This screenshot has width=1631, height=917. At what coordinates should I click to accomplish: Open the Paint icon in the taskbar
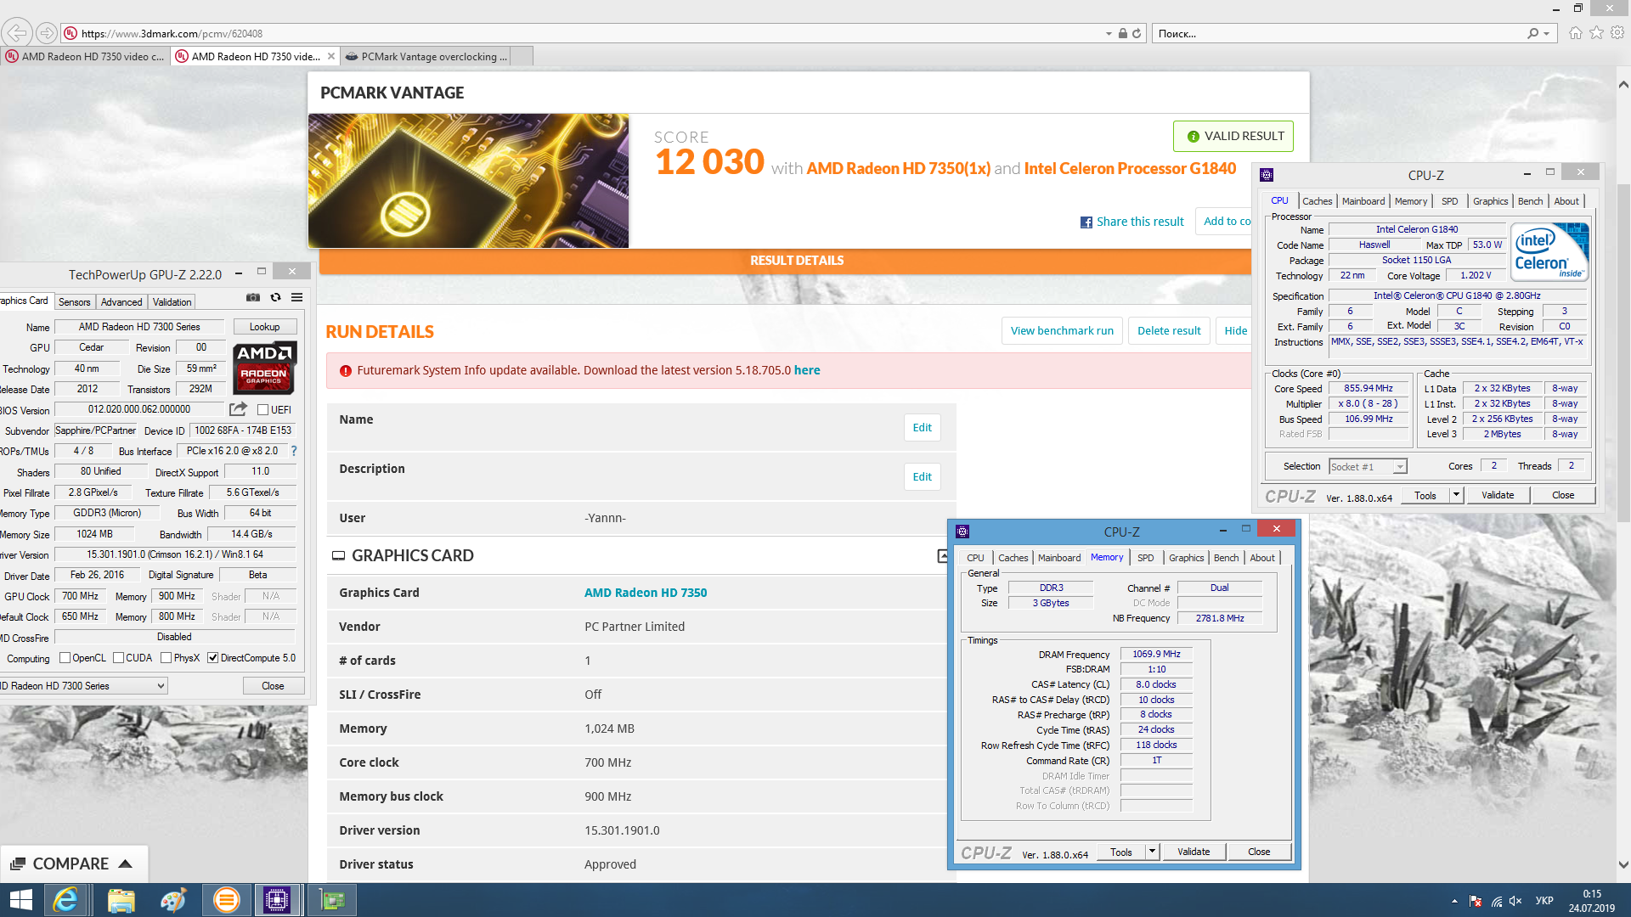173,900
